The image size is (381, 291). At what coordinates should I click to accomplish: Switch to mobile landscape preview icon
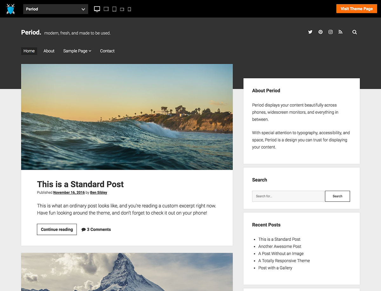122,10
